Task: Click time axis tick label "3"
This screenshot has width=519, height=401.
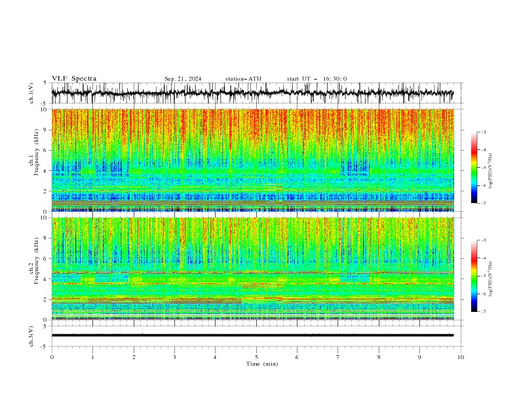Action: click(x=174, y=357)
